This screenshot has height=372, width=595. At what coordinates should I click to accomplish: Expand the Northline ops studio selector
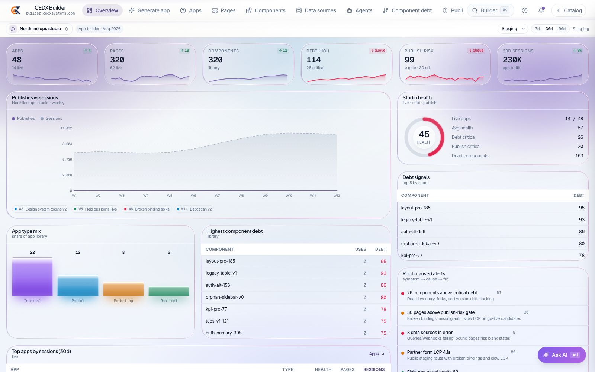(x=39, y=29)
